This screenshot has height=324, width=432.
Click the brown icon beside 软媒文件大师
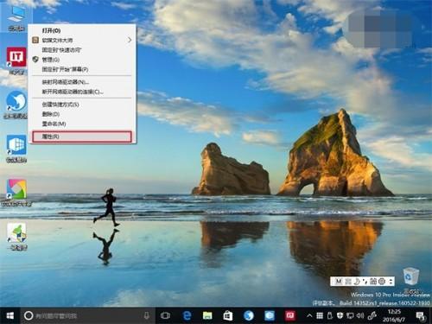pyautogui.click(x=35, y=40)
